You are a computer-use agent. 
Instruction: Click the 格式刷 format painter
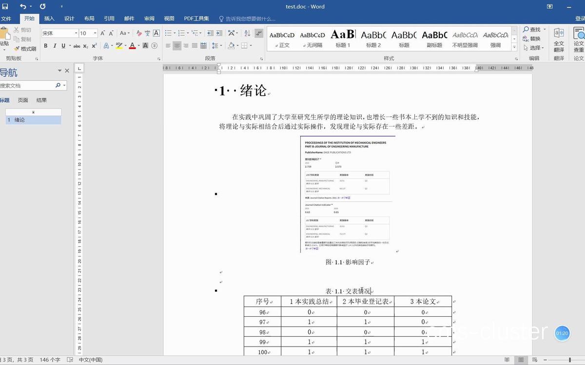coord(25,49)
